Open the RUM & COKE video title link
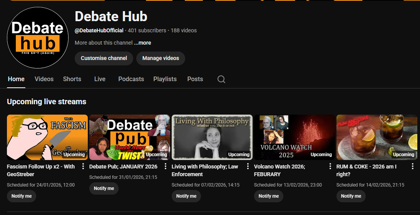This screenshot has height=215, width=420. pos(366,170)
